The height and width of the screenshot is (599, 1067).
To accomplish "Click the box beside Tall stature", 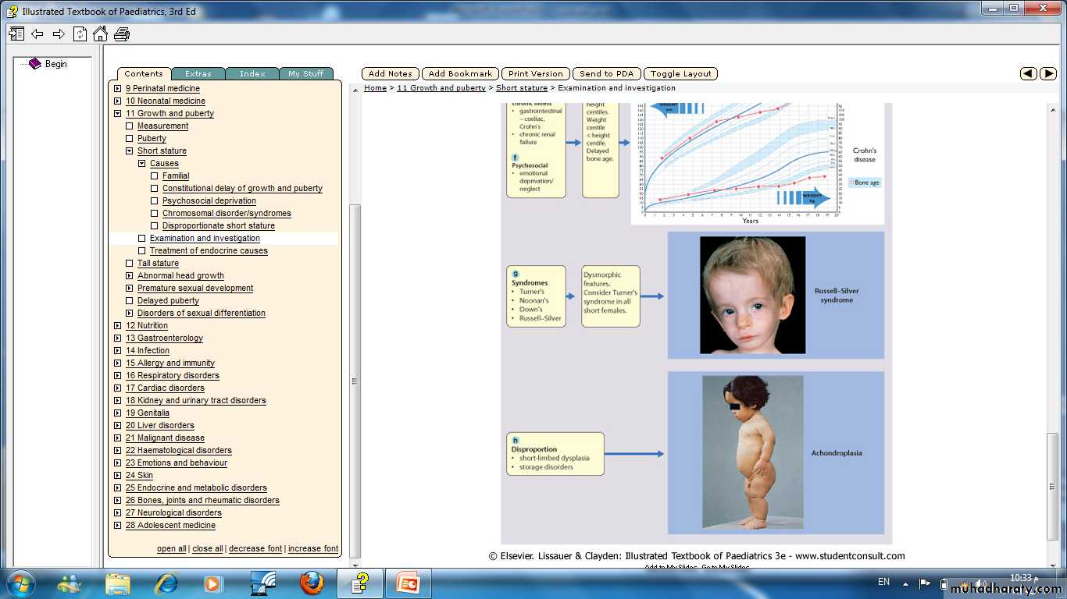I will (x=130, y=264).
